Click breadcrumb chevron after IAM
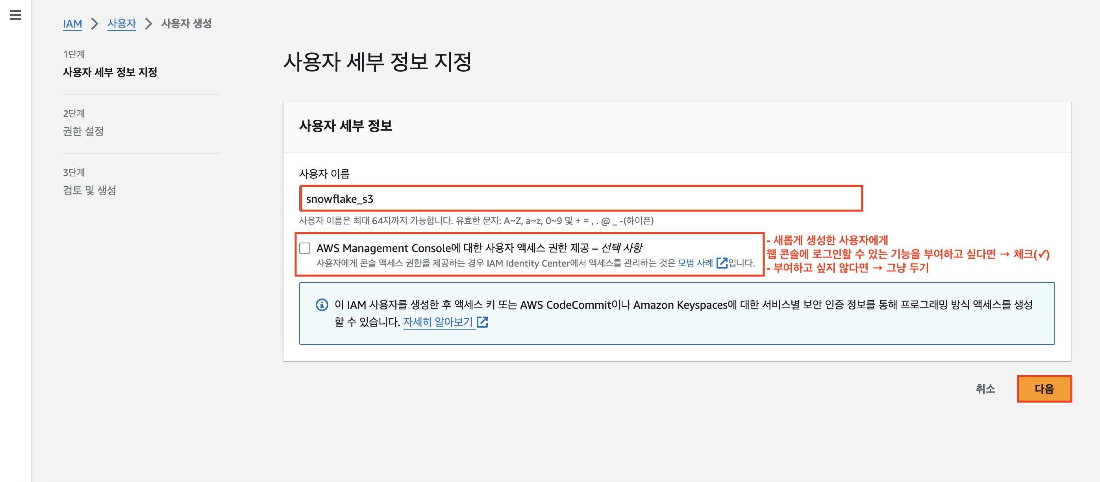The width and height of the screenshot is (1100, 482). [x=95, y=24]
